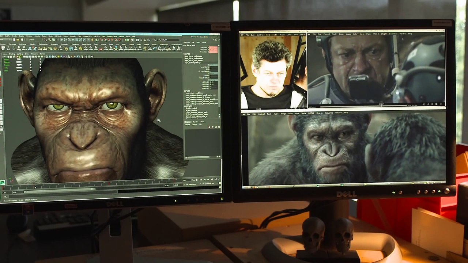Click play button in top-right viewer
Viewport: 468px width, 263px height.
pos(436,104)
